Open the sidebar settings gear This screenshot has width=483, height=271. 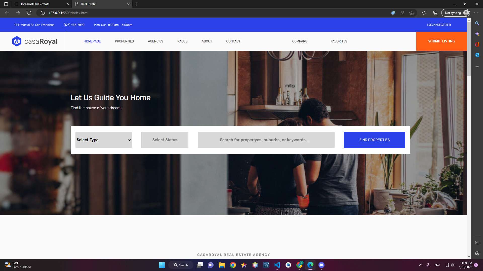[477, 253]
